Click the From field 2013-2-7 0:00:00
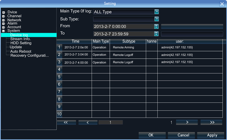This screenshot has width=227, height=140. pyautogui.click(x=124, y=27)
